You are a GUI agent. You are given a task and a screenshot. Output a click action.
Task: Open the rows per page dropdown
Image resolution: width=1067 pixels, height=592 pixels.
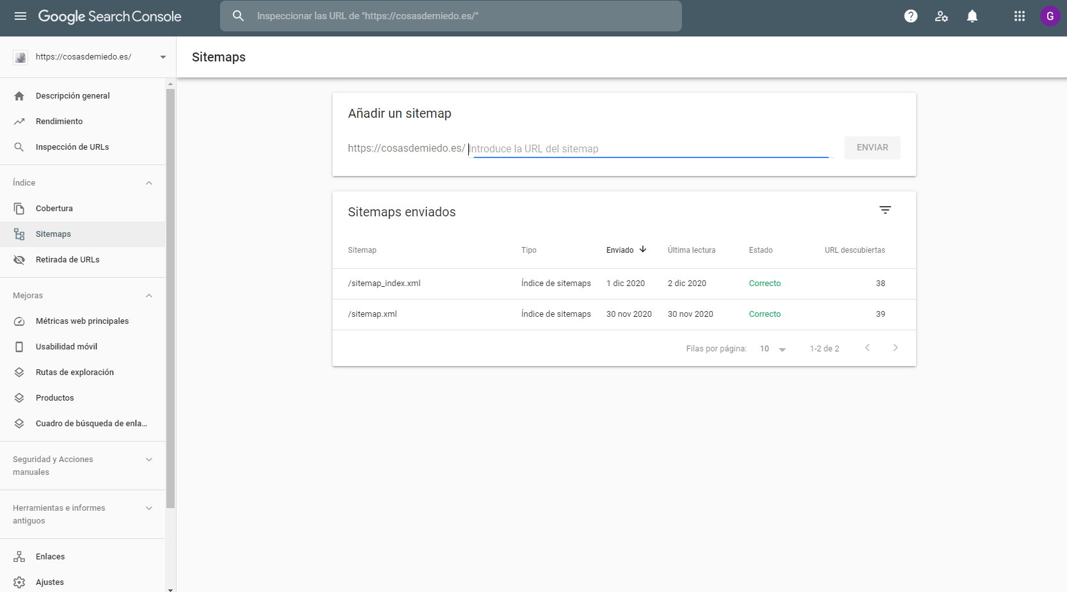tap(773, 349)
